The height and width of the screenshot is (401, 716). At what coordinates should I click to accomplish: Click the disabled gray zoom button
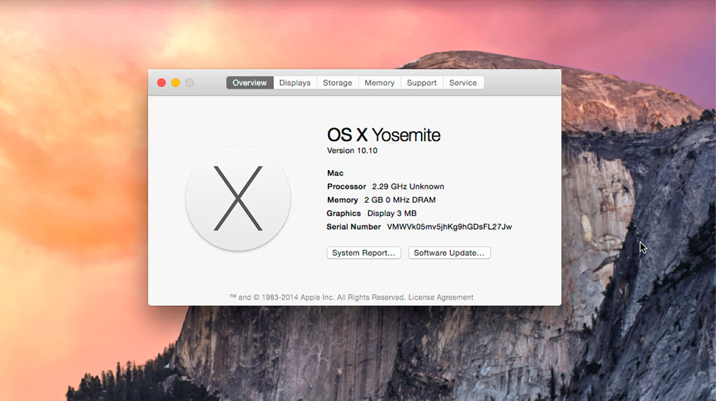(189, 83)
